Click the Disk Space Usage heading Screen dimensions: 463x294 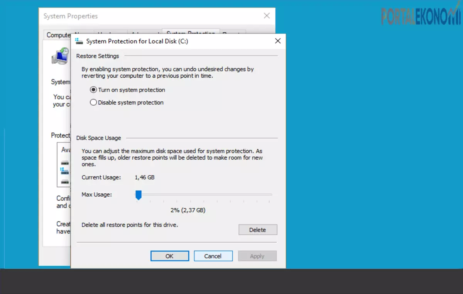point(99,138)
